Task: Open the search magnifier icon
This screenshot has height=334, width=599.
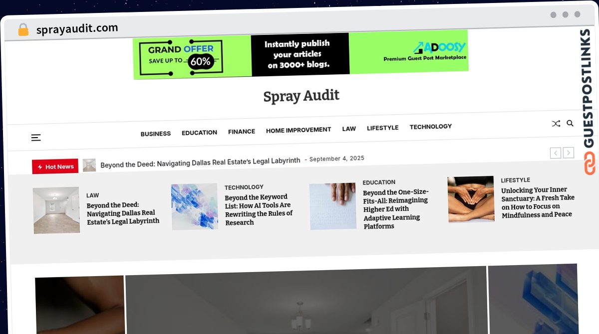Action: 570,123
